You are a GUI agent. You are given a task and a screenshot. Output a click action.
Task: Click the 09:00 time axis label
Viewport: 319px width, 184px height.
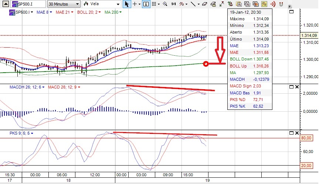click(x=168, y=175)
